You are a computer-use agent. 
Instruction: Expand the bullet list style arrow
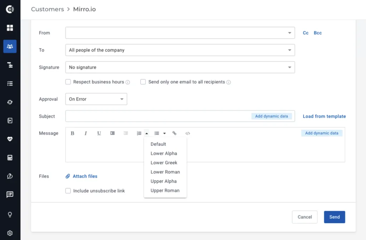click(164, 133)
